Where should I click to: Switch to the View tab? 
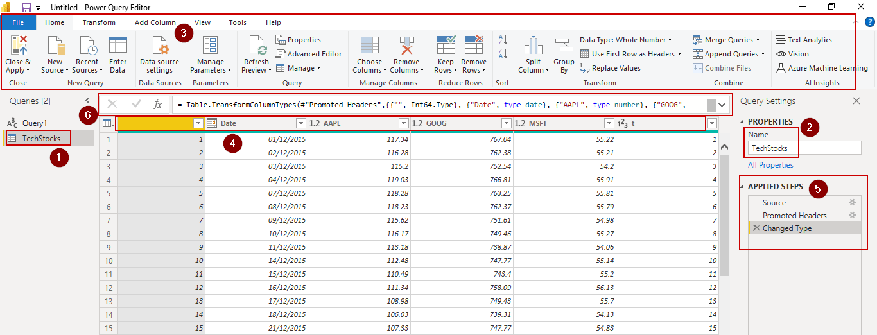[202, 22]
